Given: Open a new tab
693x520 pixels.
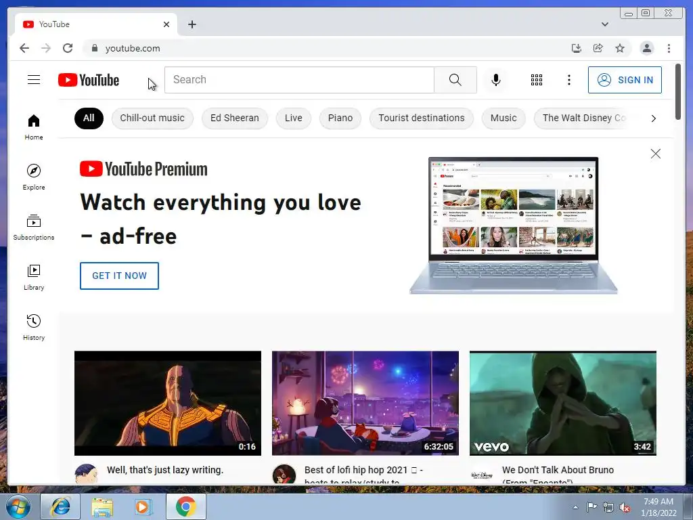Looking at the screenshot, I should [192, 24].
